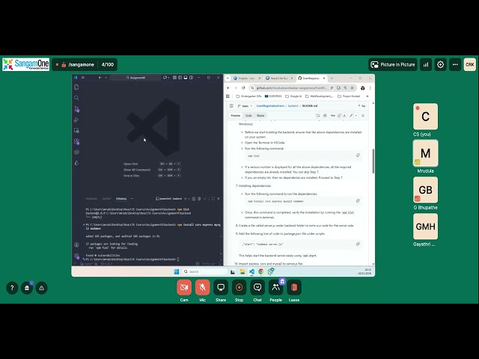
Task: Leave the meeting
Action: coord(294,287)
